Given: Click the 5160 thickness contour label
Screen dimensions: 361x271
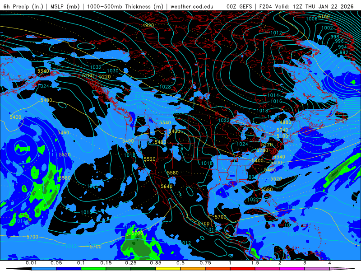Looking at the screenshot, I should pos(324,17).
